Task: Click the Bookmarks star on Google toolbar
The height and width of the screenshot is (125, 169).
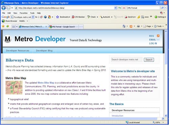Action: coord(57,17)
